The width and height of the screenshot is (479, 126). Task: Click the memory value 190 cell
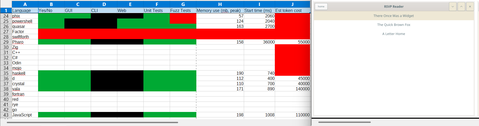tap(220, 73)
